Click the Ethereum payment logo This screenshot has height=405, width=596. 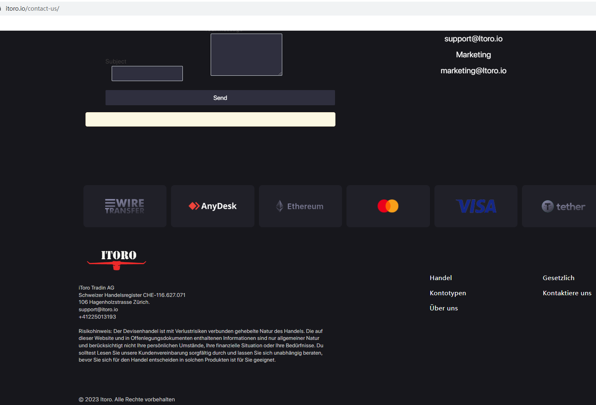300,206
